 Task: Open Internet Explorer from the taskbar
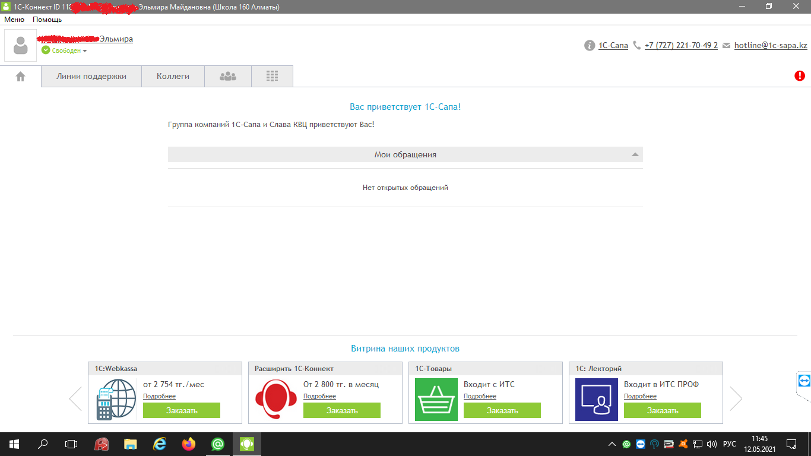tap(160, 444)
